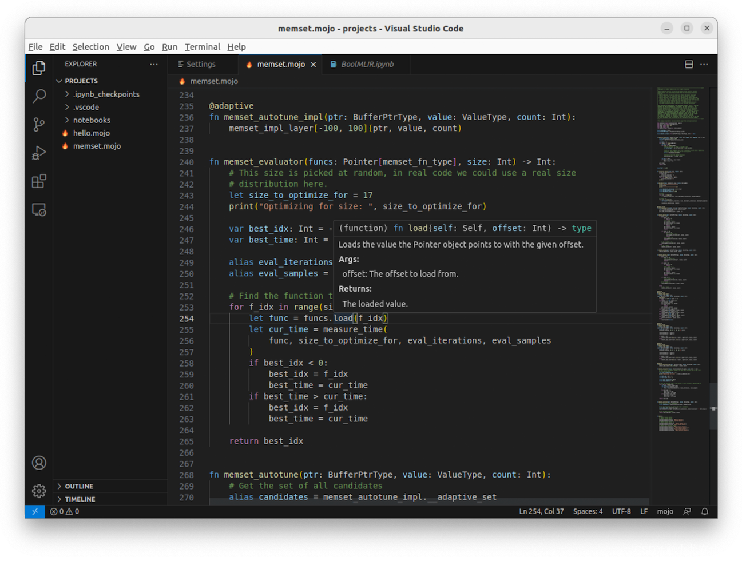
Task: Click Ln 254, Col 37 in status bar
Action: point(541,512)
